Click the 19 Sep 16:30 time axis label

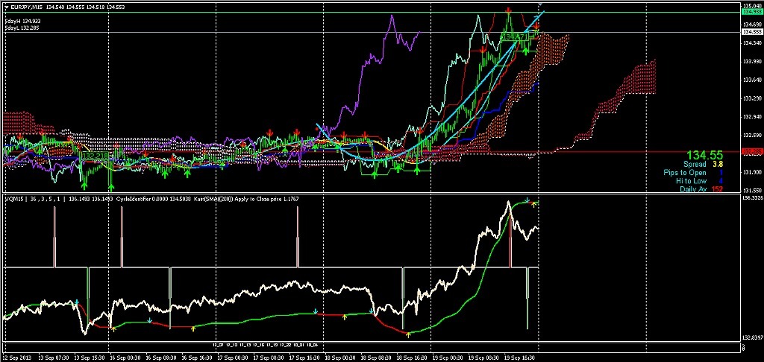(x=519, y=357)
